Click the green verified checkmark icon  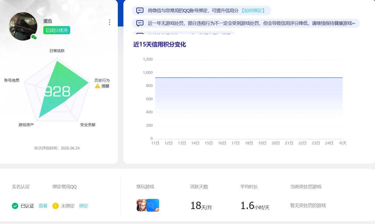[15, 206]
